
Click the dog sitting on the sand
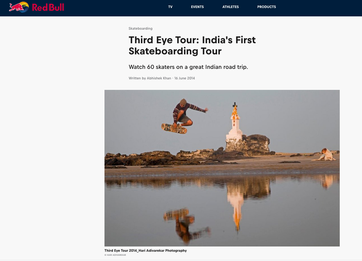(x=326, y=155)
